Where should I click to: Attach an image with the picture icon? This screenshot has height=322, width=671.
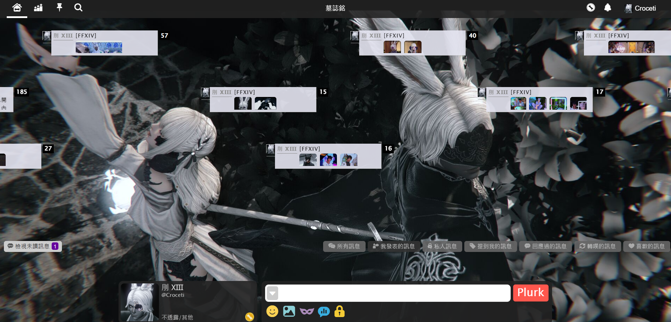[289, 311]
